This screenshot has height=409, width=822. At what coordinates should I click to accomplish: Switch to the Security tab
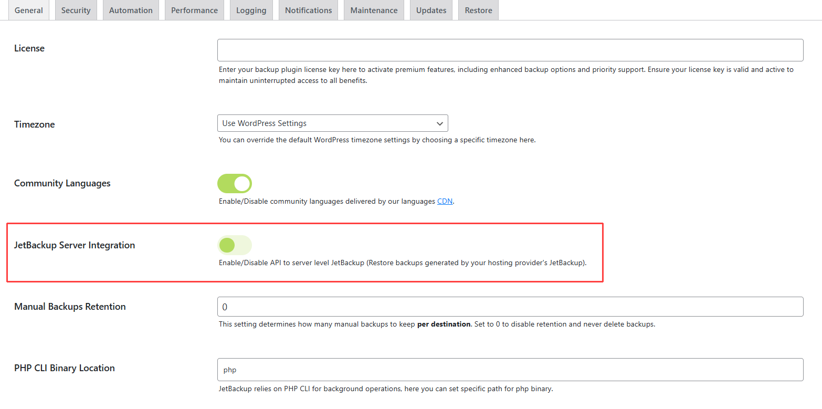[x=76, y=11]
